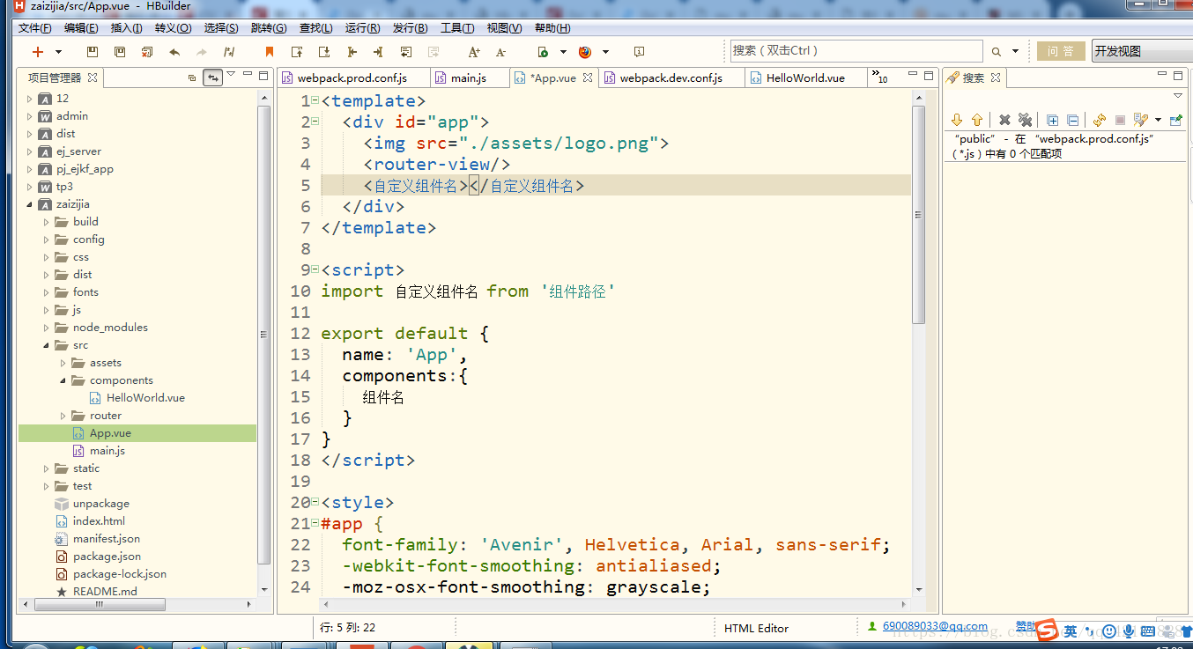The width and height of the screenshot is (1193, 649).
Task: Click expand all plus icon in search panel
Action: [x=1052, y=120]
